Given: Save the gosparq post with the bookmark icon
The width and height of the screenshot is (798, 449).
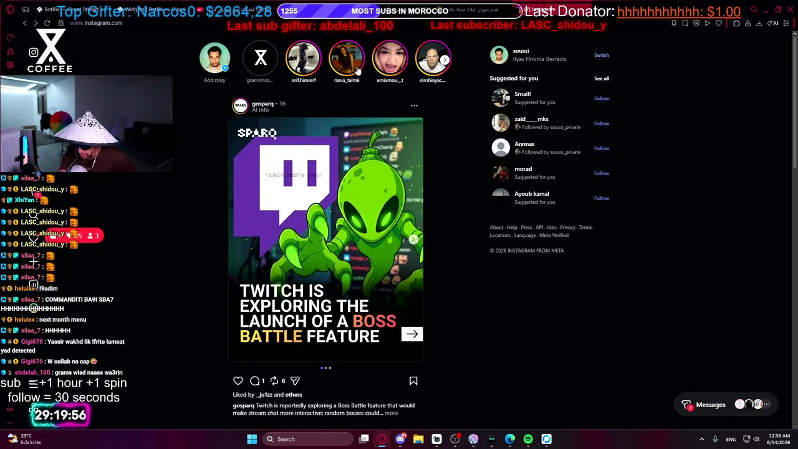Looking at the screenshot, I should 413,380.
